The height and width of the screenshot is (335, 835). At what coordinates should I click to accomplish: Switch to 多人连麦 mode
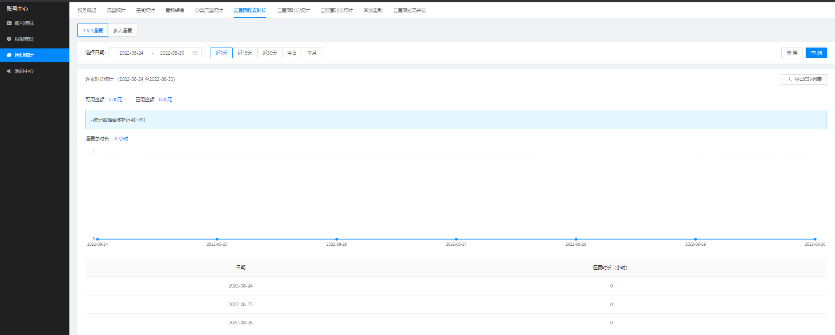click(122, 31)
